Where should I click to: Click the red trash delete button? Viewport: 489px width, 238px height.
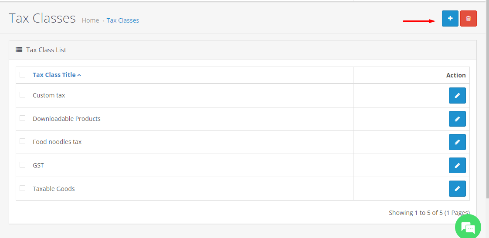(x=468, y=19)
